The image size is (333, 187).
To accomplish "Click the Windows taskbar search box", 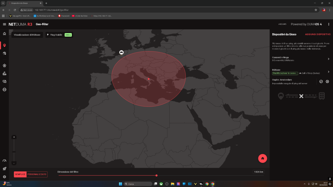I will [138, 184].
